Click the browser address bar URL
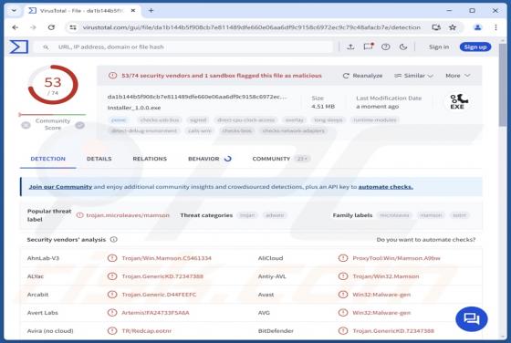Screen dimensions: 511x343 coord(251,27)
